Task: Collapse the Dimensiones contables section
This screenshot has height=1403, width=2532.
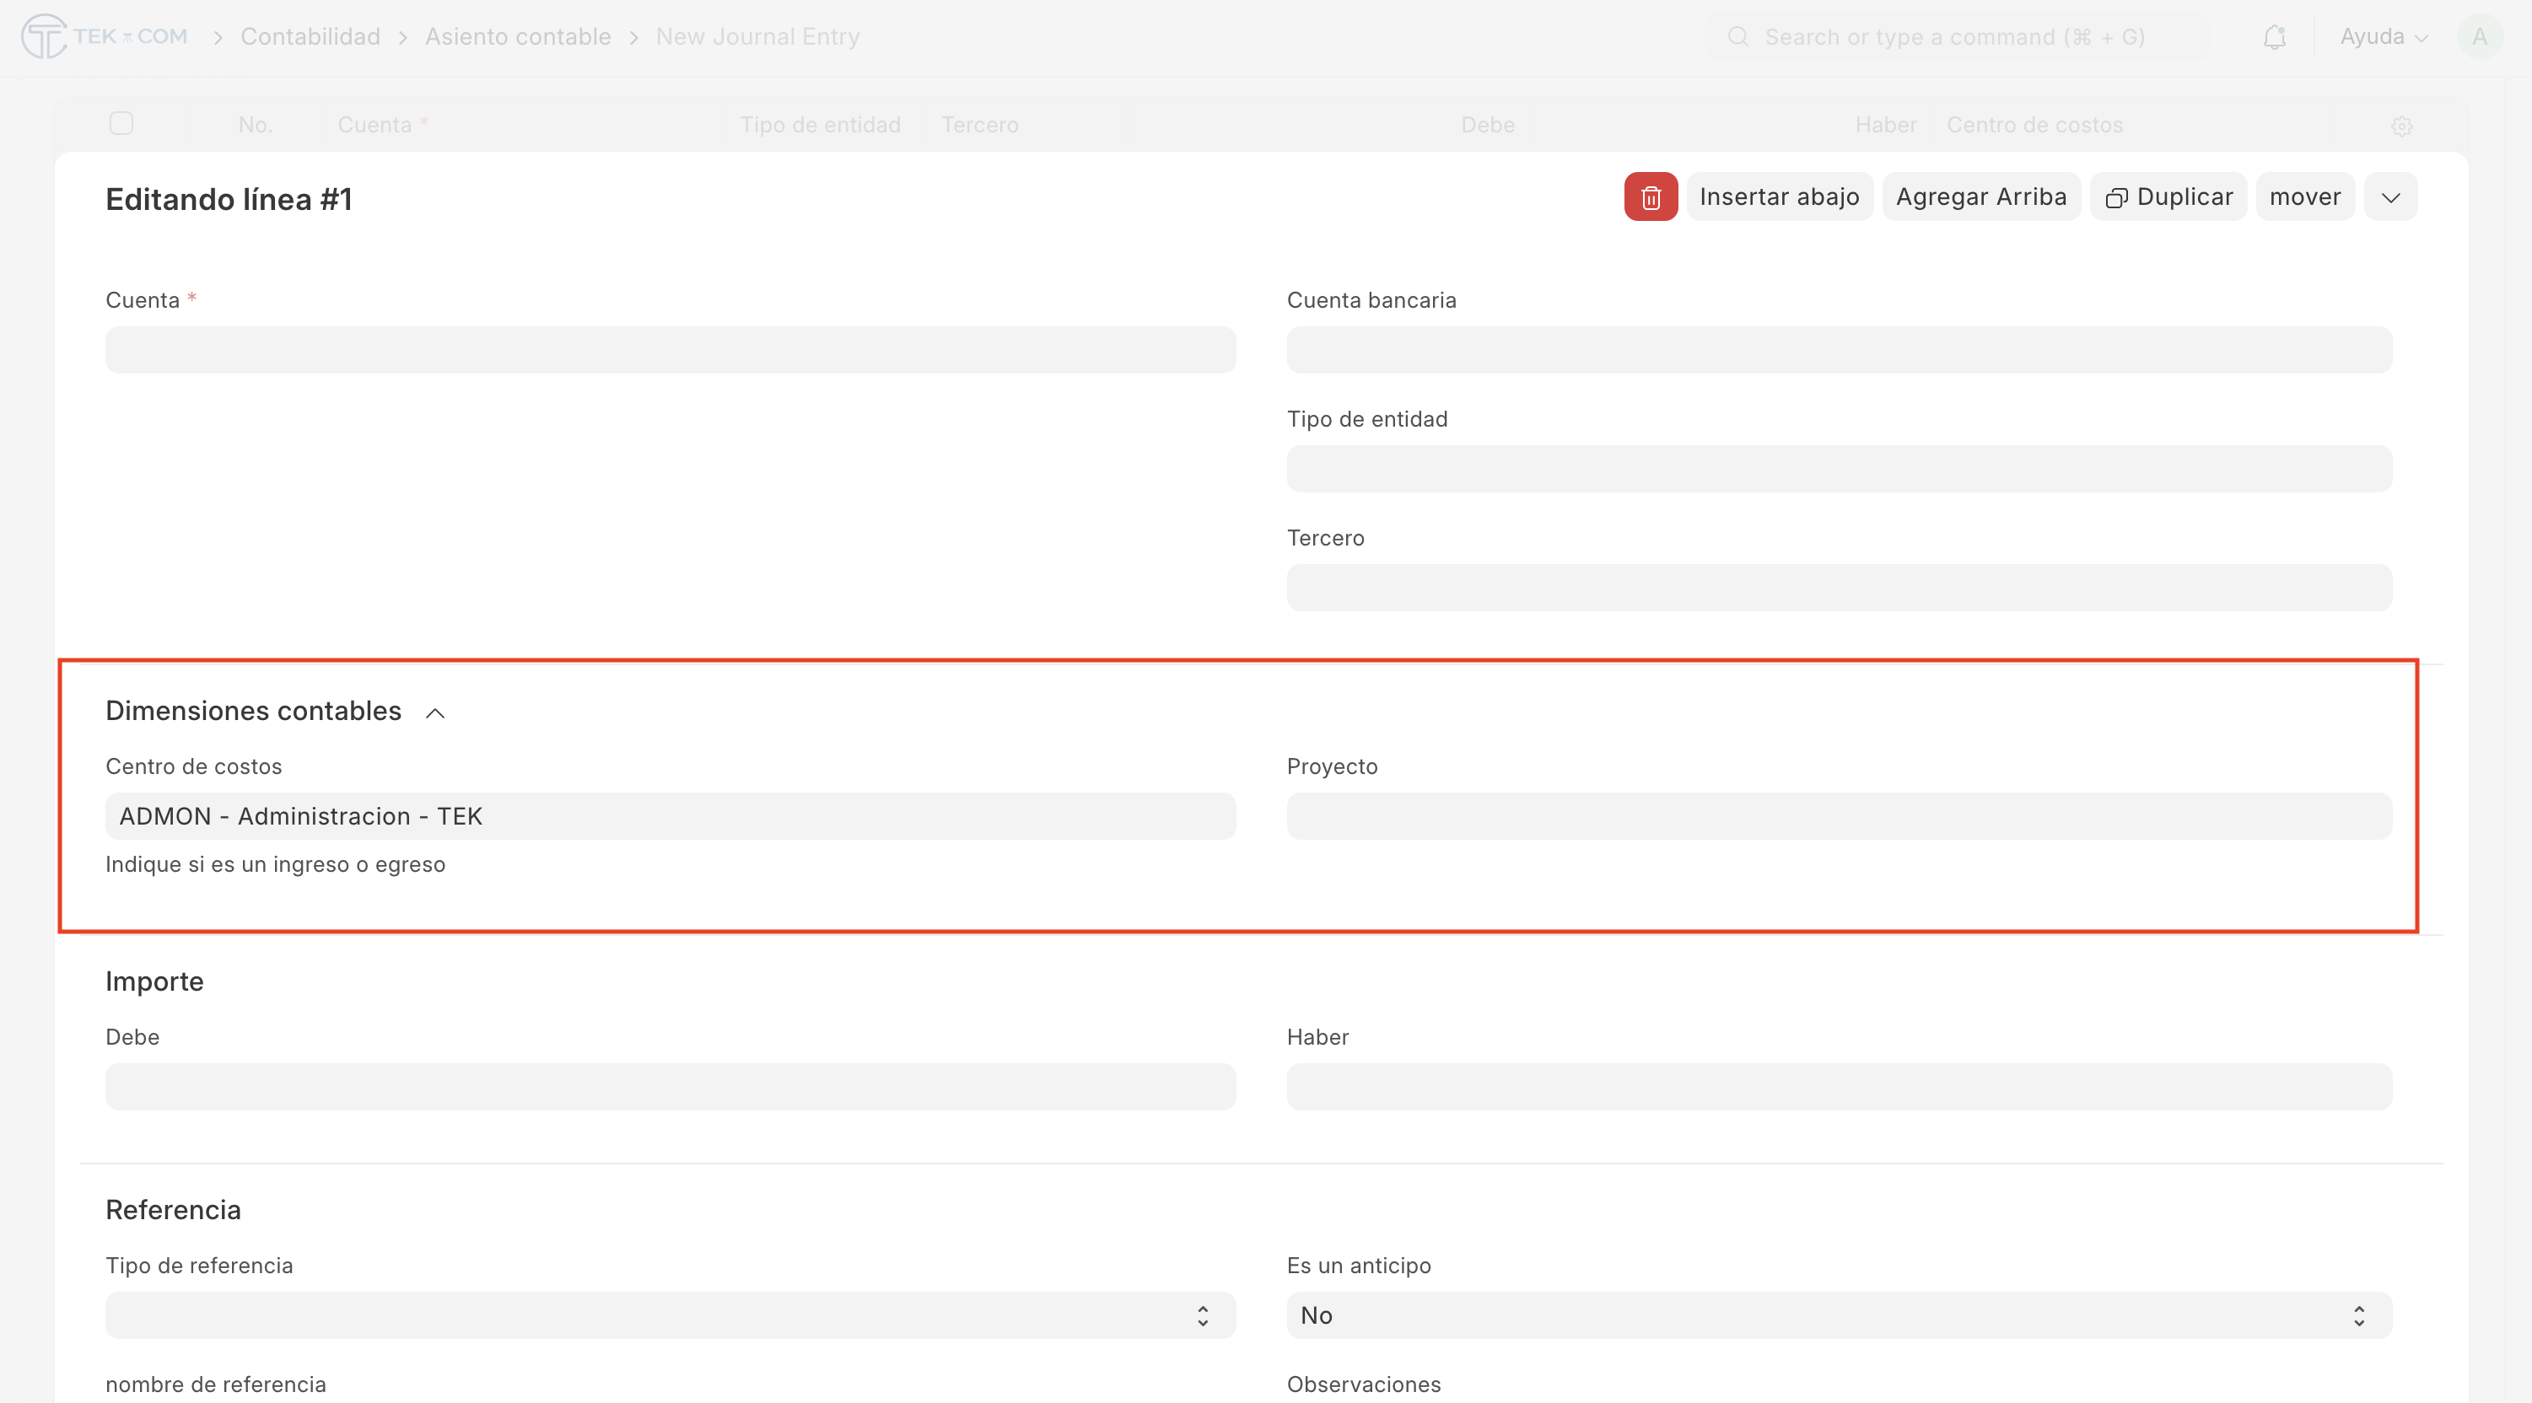Action: 435,712
